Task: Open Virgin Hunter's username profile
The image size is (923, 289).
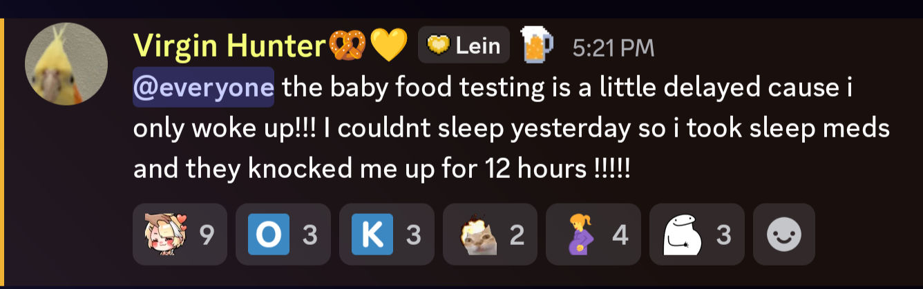Action: pyautogui.click(x=229, y=46)
